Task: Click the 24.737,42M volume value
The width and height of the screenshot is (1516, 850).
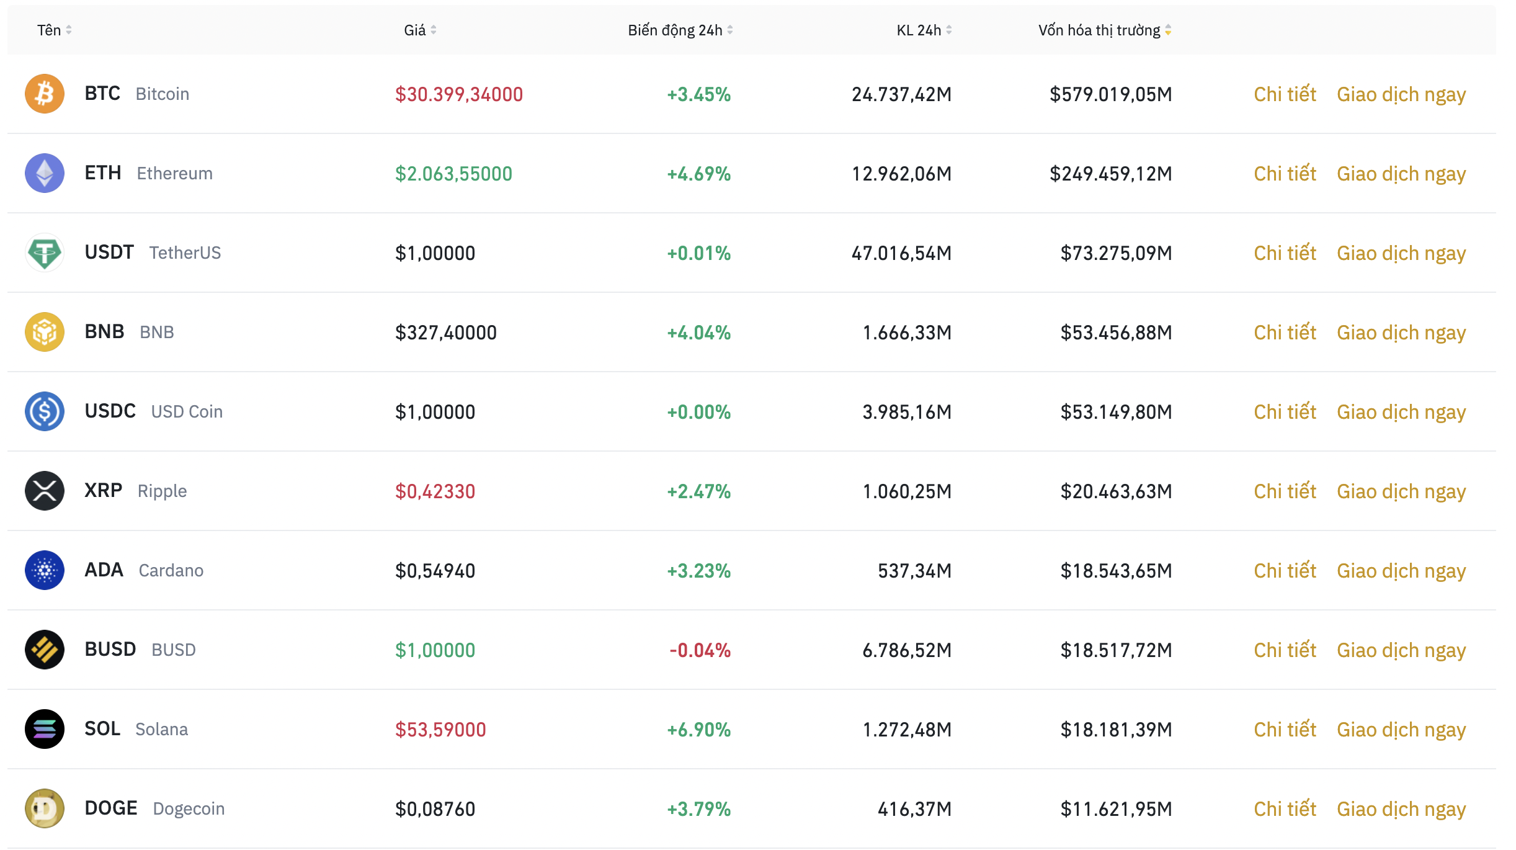Action: click(901, 94)
